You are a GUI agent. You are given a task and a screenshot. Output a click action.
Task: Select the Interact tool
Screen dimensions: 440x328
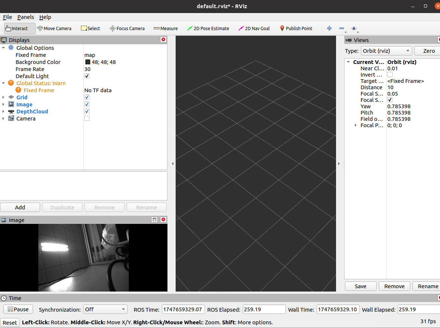(20, 28)
